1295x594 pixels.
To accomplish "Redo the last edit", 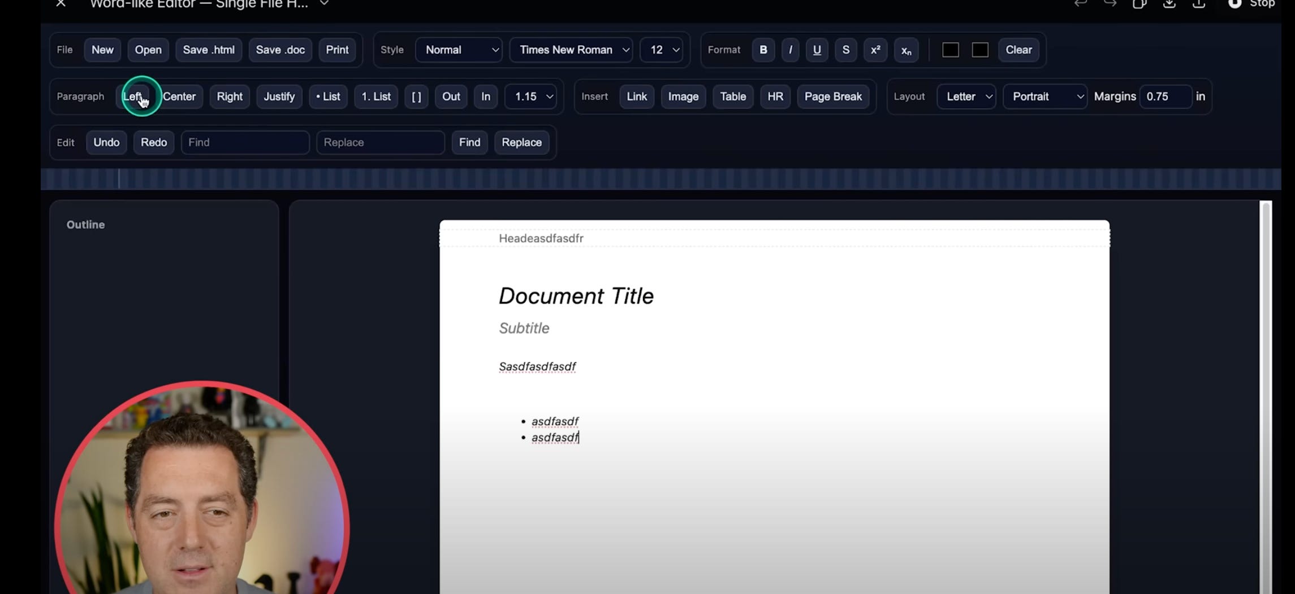I will click(x=154, y=142).
